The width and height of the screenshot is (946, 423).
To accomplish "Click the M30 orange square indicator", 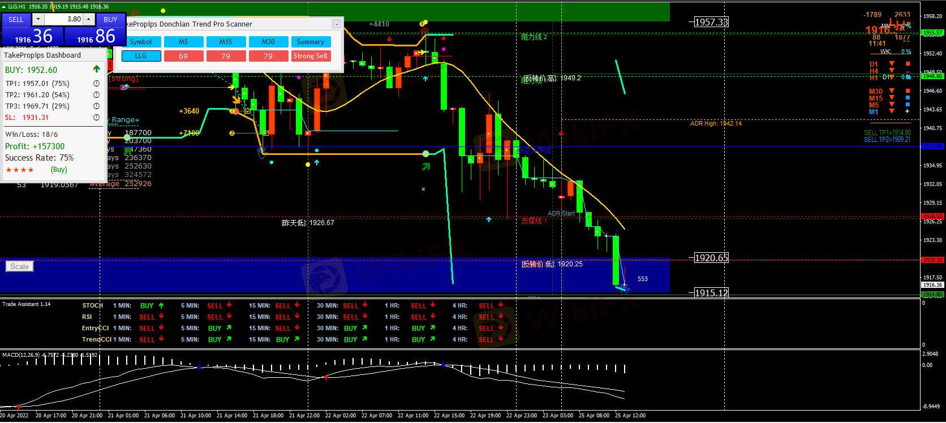I will 908,91.
